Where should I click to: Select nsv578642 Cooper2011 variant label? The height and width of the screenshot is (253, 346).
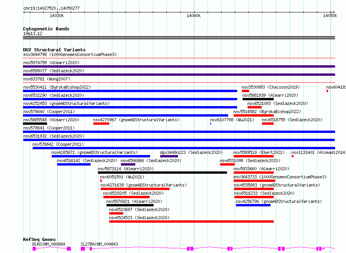click(x=58, y=144)
